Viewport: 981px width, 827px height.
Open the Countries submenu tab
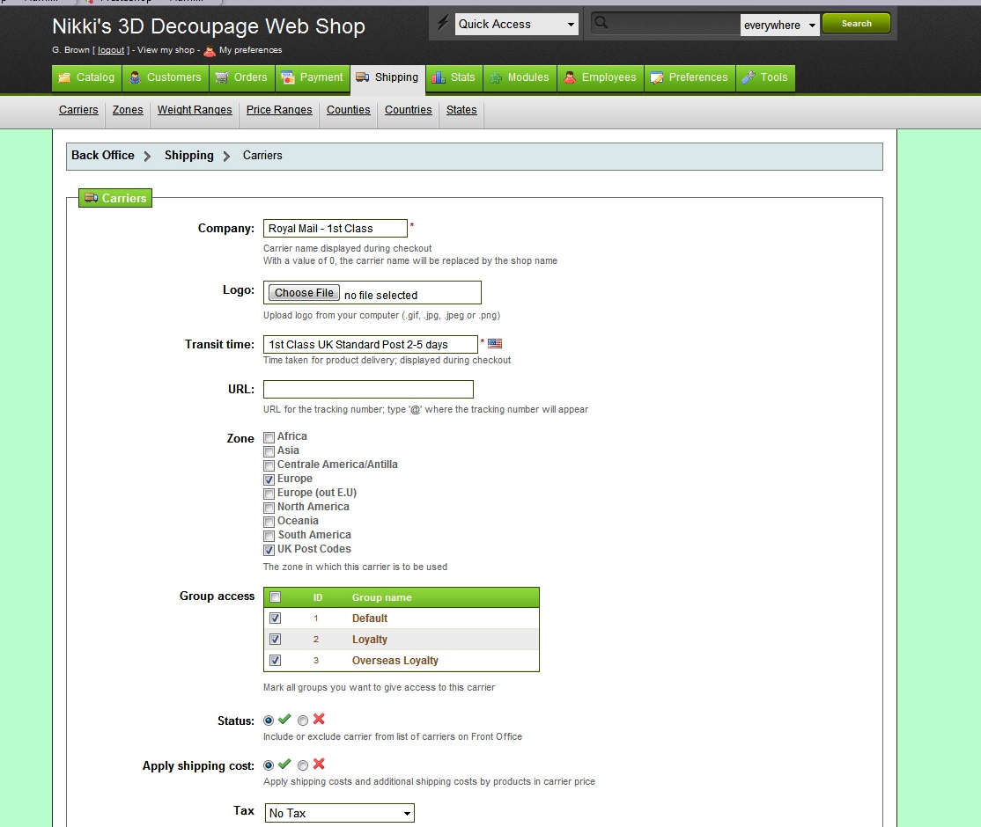pyautogui.click(x=408, y=110)
